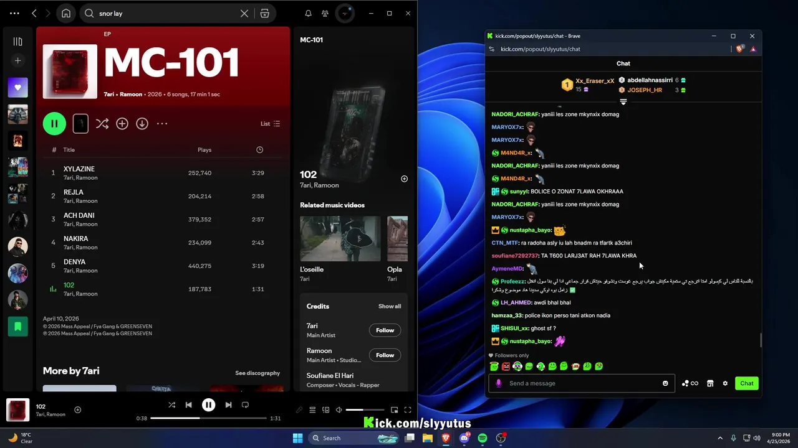Screen dimensions: 798x448
Task: Open Kick channel points icon
Action: pyautogui.click(x=690, y=383)
